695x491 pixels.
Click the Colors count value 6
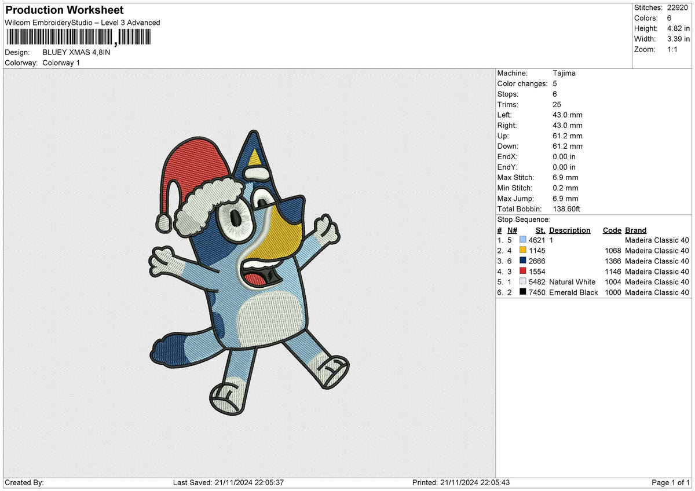point(670,18)
